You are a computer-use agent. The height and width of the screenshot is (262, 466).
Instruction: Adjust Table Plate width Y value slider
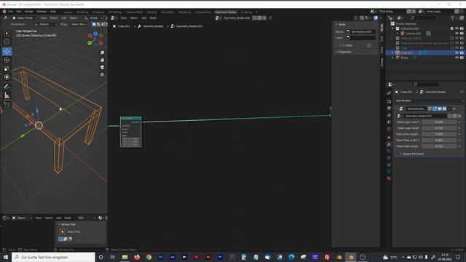[x=439, y=140]
